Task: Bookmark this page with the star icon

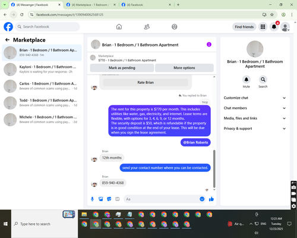Action: (x=272, y=14)
